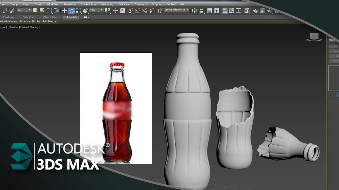The image size is (339, 190).
Task: Activate the Select and Move tool
Action: tap(64, 11)
